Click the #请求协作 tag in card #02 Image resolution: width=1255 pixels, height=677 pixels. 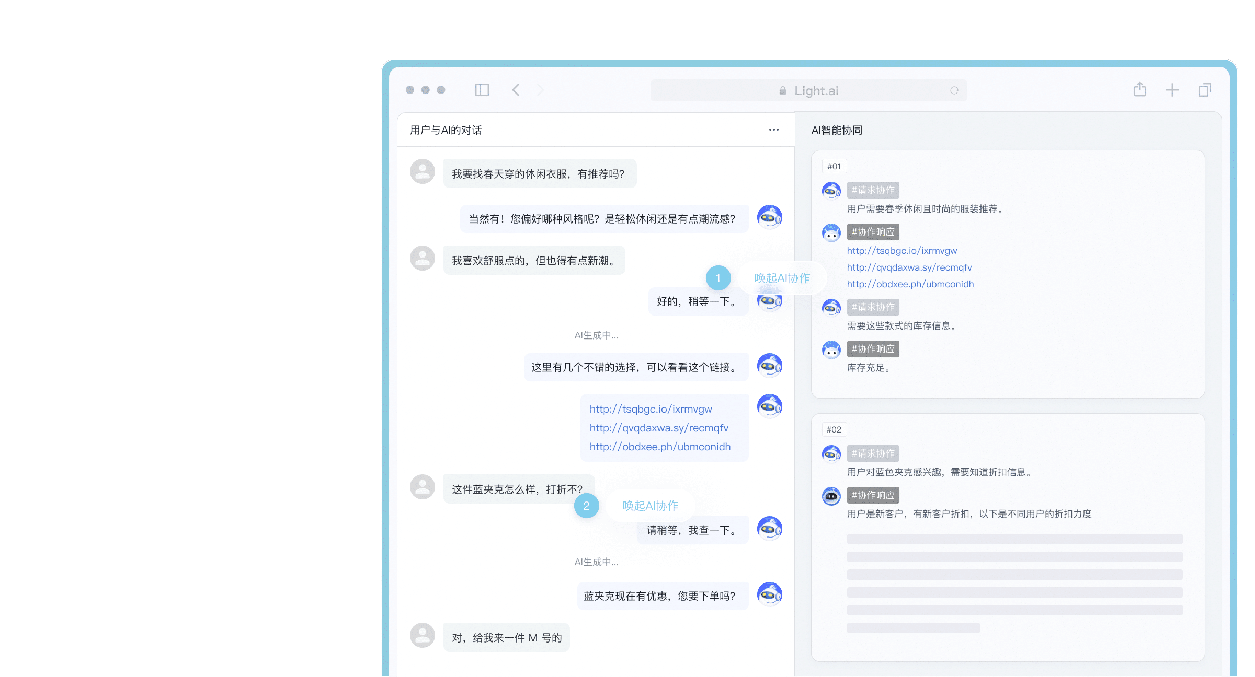click(x=873, y=453)
